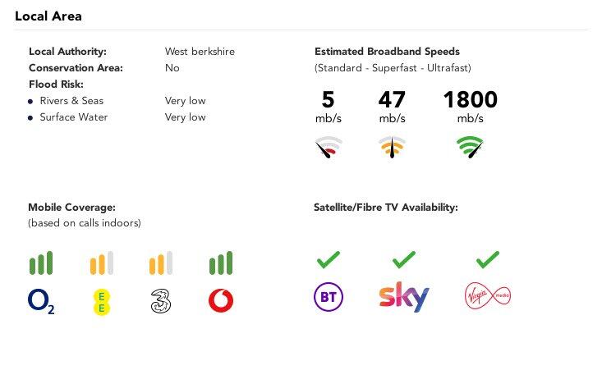Click the red Vodafone logo
Image resolution: width=602 pixels, height=370 pixels.
coord(221,301)
